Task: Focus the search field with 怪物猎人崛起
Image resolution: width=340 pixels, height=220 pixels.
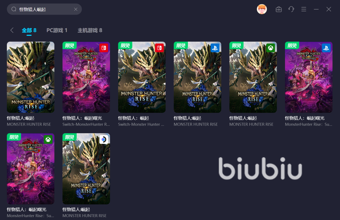Action: (x=44, y=9)
